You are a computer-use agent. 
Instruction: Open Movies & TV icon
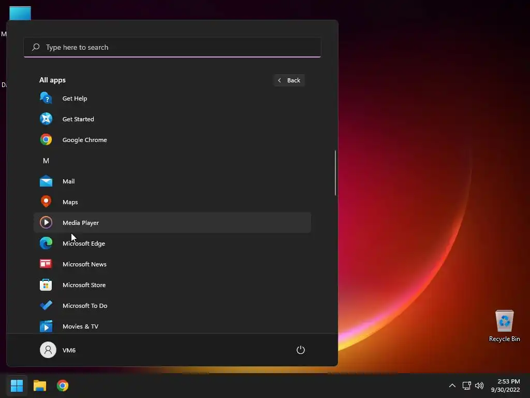point(46,326)
